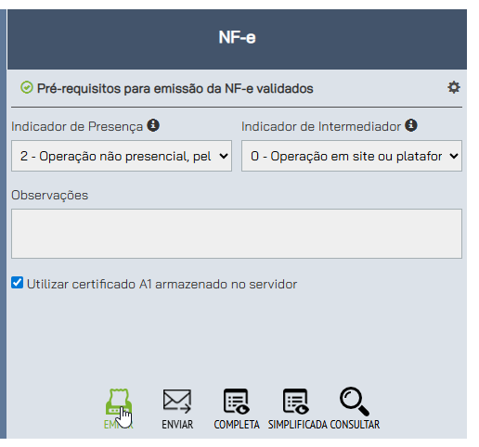Open the Indicador de Presença dropdown
This screenshot has height=447, width=479.
coord(122,156)
